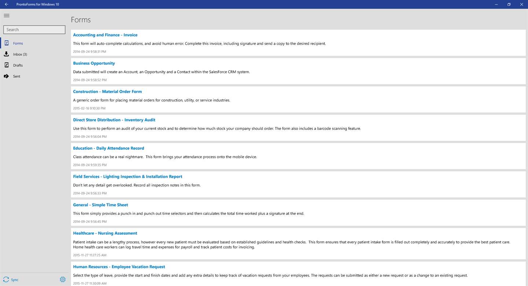Click the Drafts pencil icon
Image resolution: width=528 pixels, height=286 pixels.
6,65
